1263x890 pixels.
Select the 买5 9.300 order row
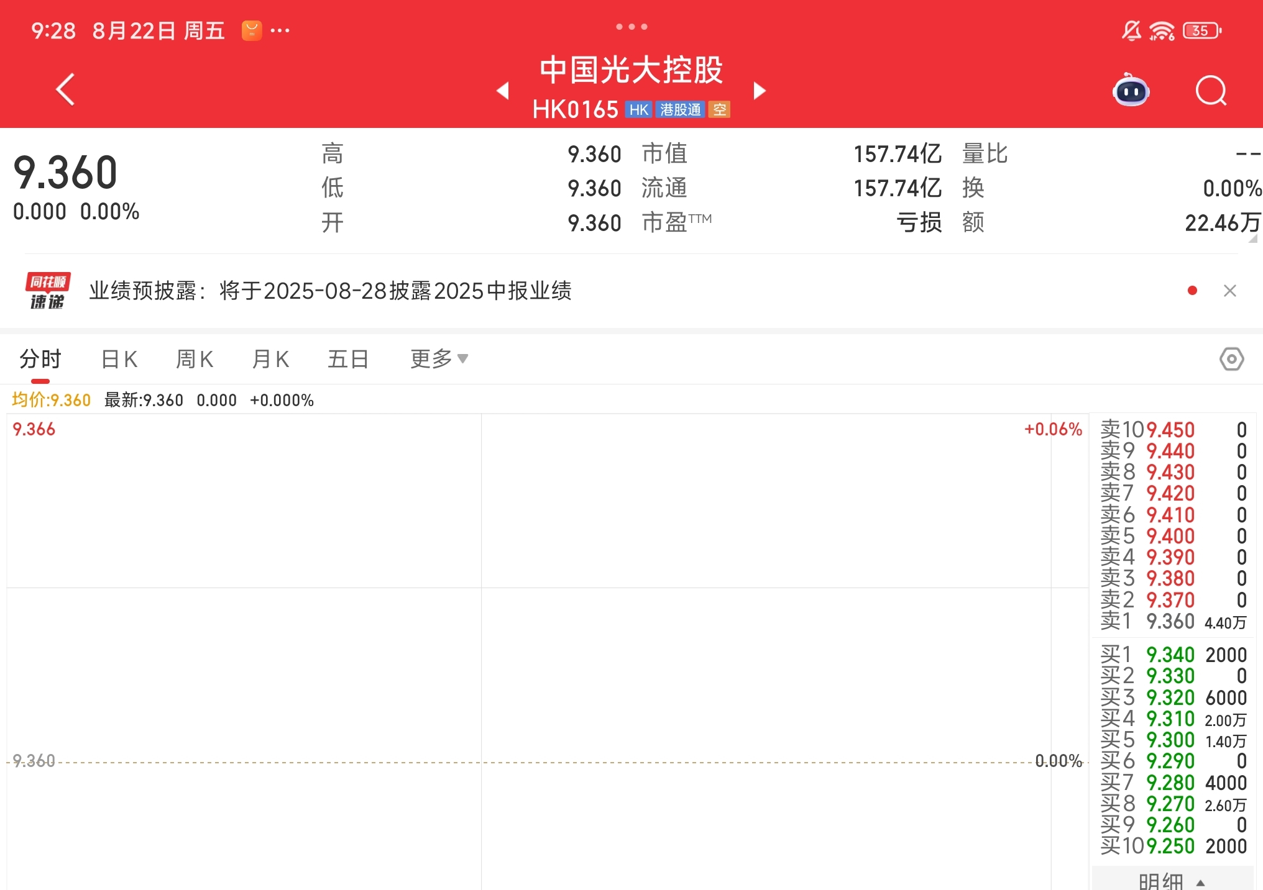[x=1173, y=740]
